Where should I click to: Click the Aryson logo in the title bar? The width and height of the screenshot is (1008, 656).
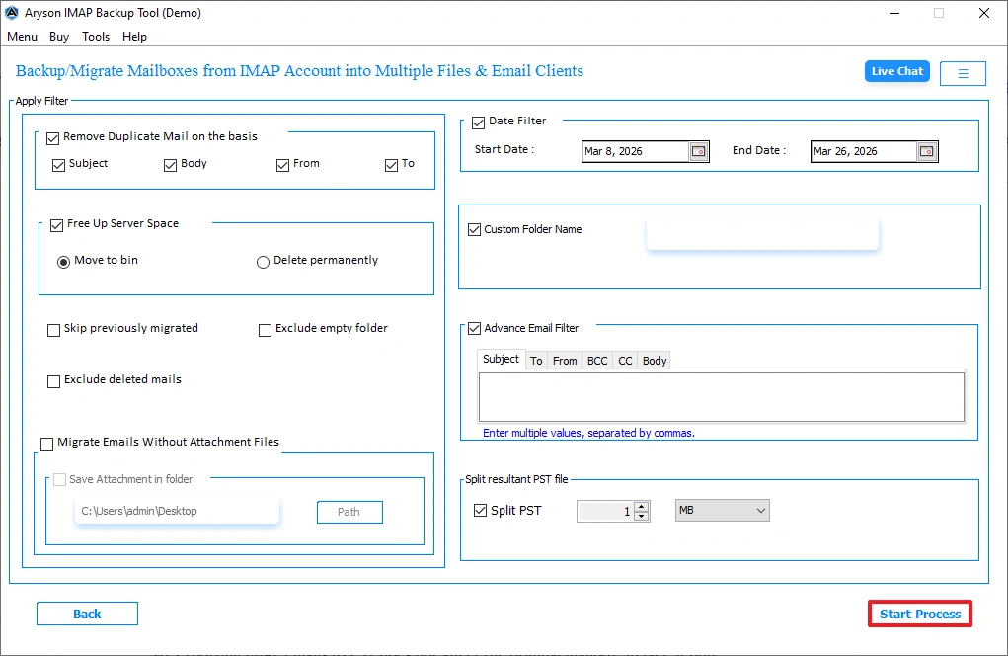tap(11, 12)
